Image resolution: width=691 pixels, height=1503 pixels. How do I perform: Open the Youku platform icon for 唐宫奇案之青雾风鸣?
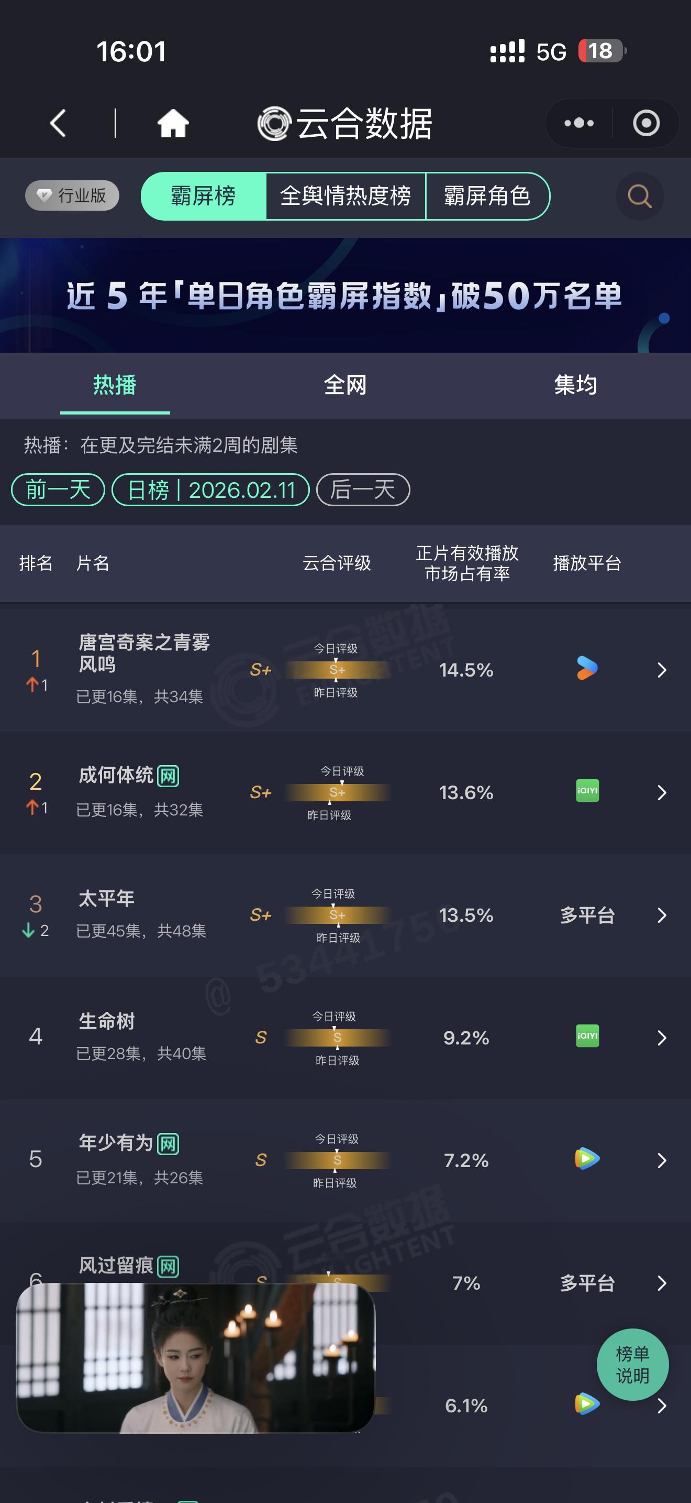[x=586, y=670]
